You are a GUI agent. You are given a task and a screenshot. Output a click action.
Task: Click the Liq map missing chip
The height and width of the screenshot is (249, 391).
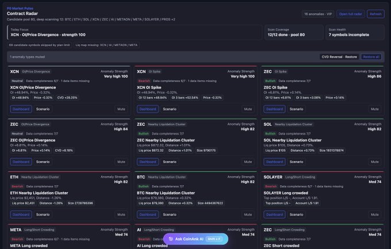(x=106, y=45)
